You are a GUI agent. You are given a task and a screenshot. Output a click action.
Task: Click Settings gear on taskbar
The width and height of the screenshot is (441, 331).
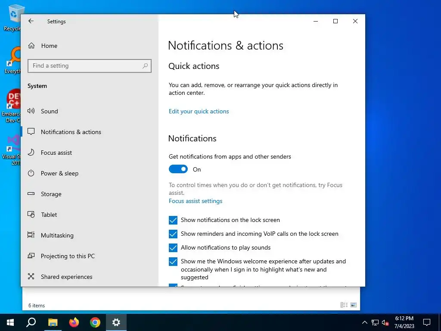pyautogui.click(x=116, y=322)
